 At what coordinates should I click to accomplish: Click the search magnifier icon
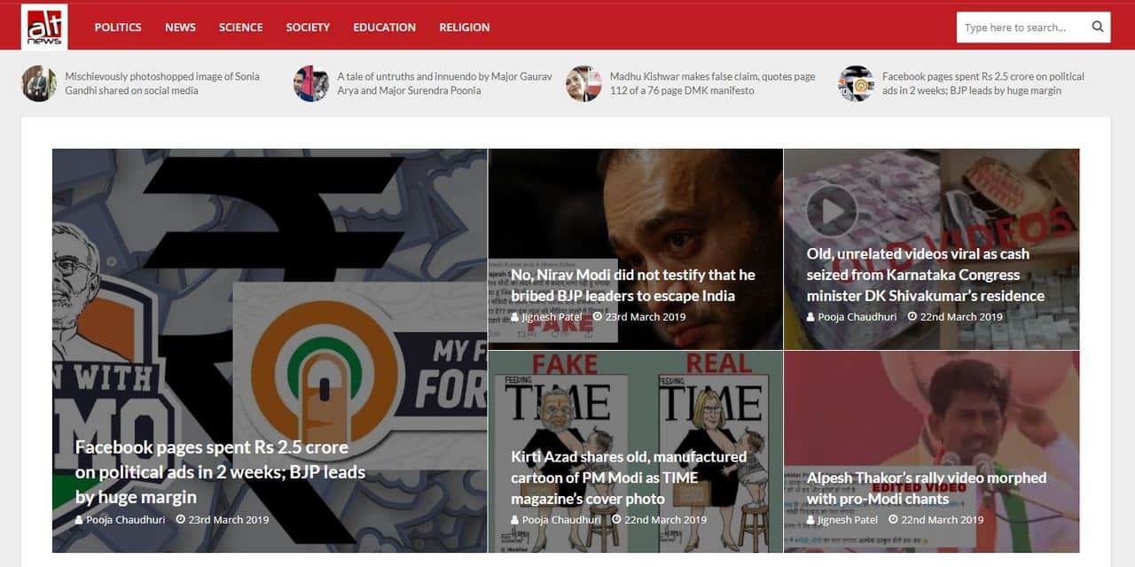tap(1098, 27)
